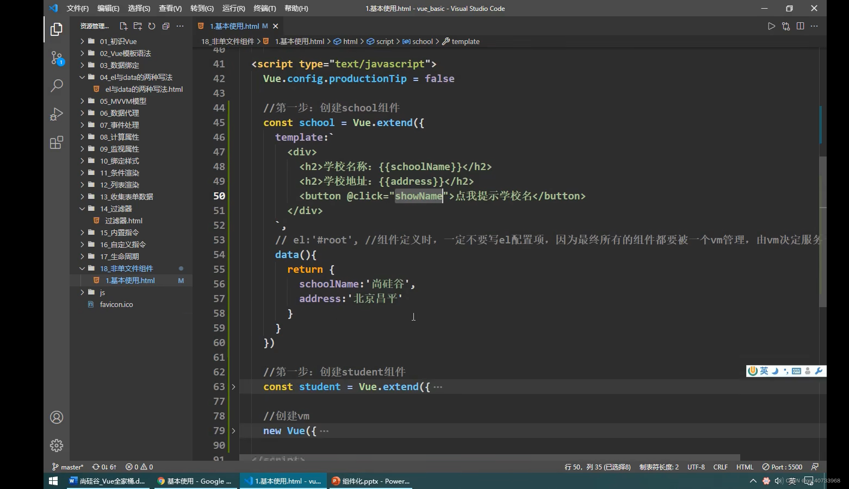Unfold the new Vue code at line 79
The height and width of the screenshot is (489, 849).
click(x=234, y=431)
